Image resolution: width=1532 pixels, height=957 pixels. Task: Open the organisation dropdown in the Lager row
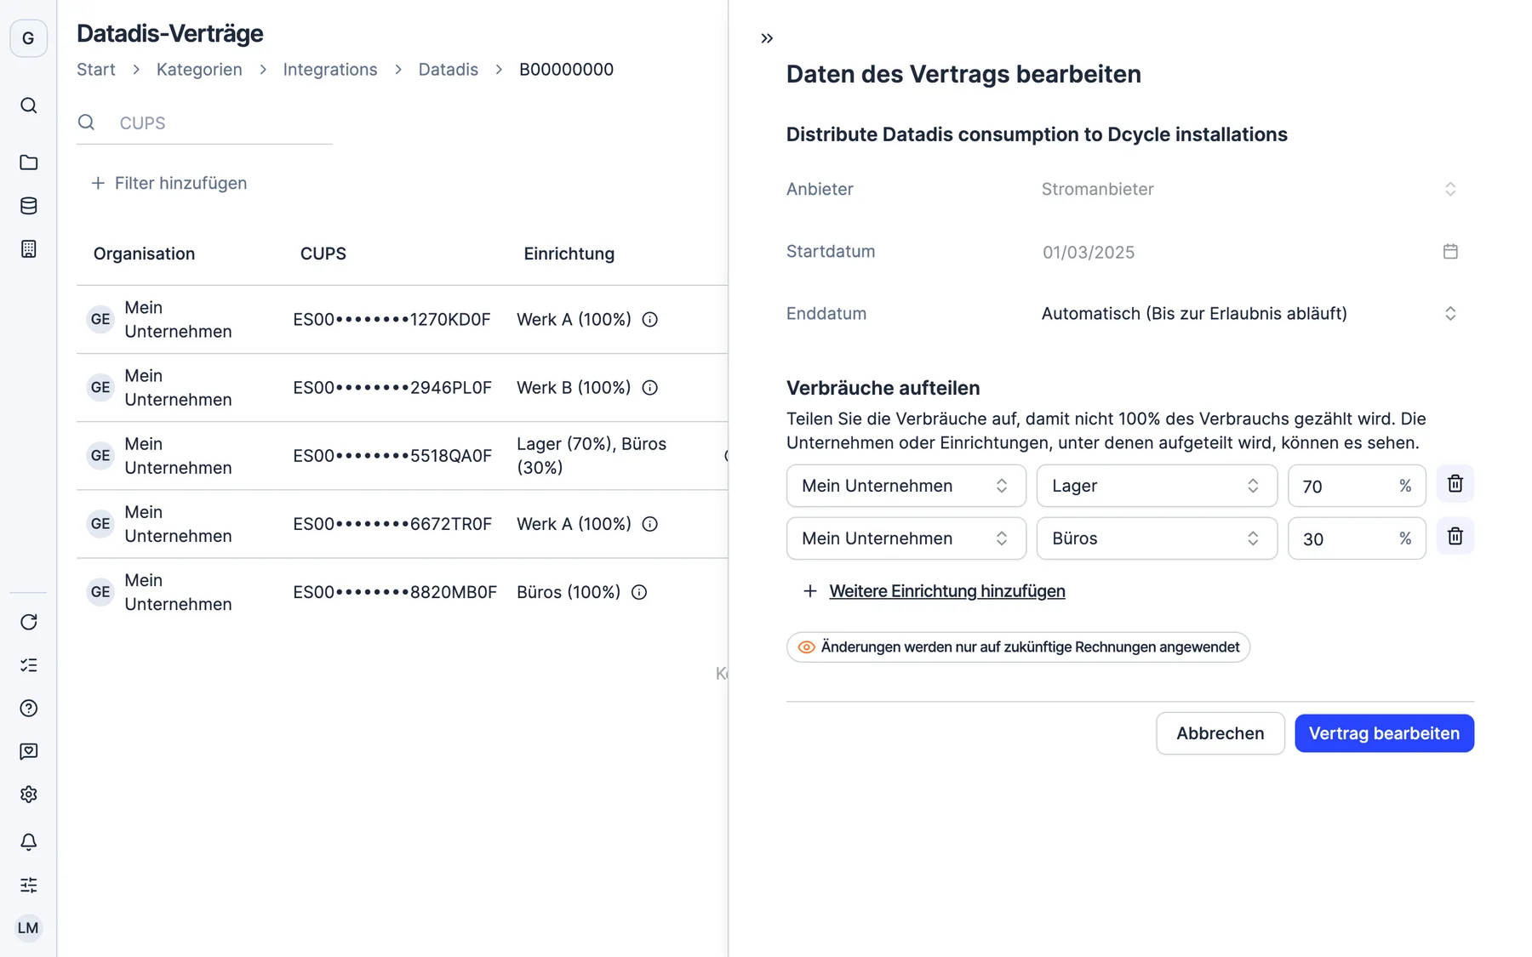click(906, 486)
